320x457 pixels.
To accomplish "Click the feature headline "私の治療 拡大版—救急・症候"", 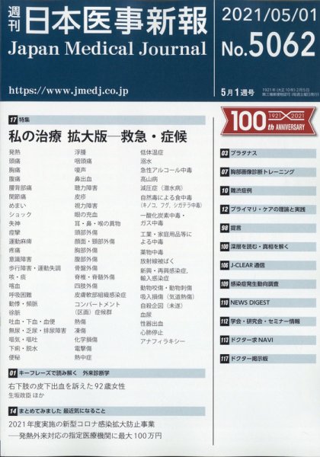I will 98,136.
